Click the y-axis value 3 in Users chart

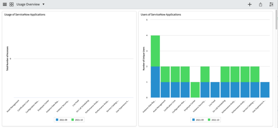click(147, 51)
